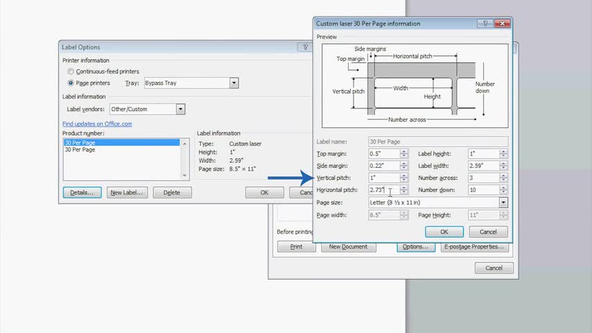592x333 pixels.
Task: Click the Find updates on Office.com link
Action: pos(97,124)
